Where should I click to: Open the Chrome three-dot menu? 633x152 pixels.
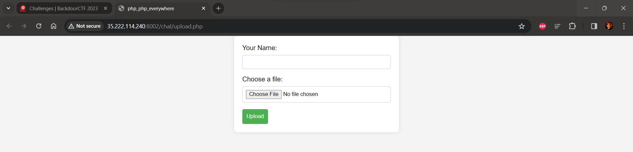(624, 26)
